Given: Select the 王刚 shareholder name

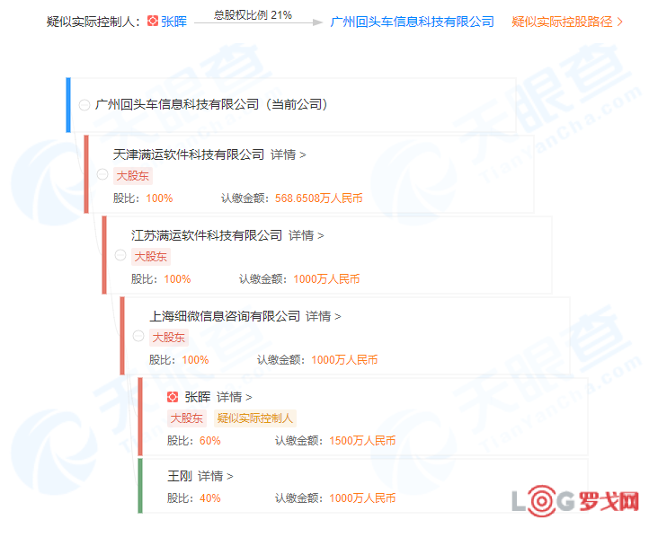Looking at the screenshot, I should (x=180, y=476).
